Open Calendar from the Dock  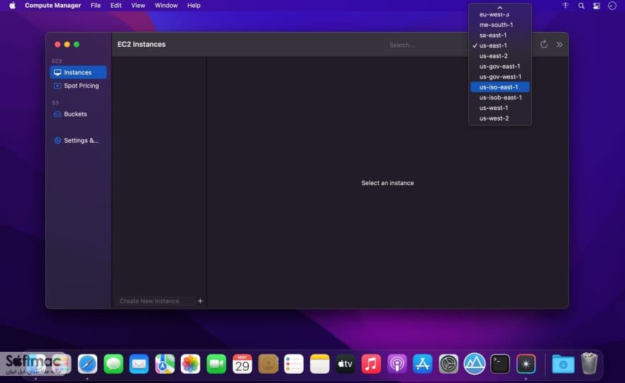[x=242, y=364]
